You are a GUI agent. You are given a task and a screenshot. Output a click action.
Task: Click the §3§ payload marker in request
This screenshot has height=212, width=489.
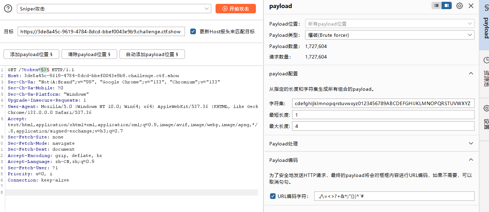click(x=45, y=70)
